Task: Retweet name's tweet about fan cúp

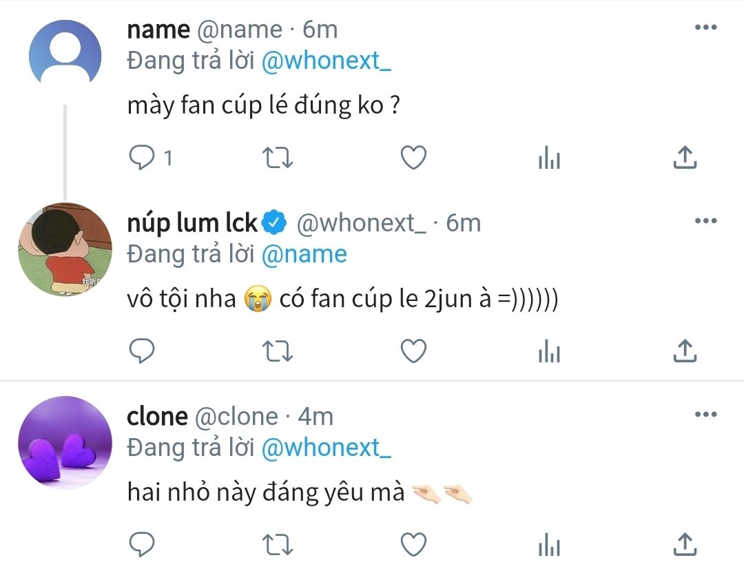Action: (278, 158)
